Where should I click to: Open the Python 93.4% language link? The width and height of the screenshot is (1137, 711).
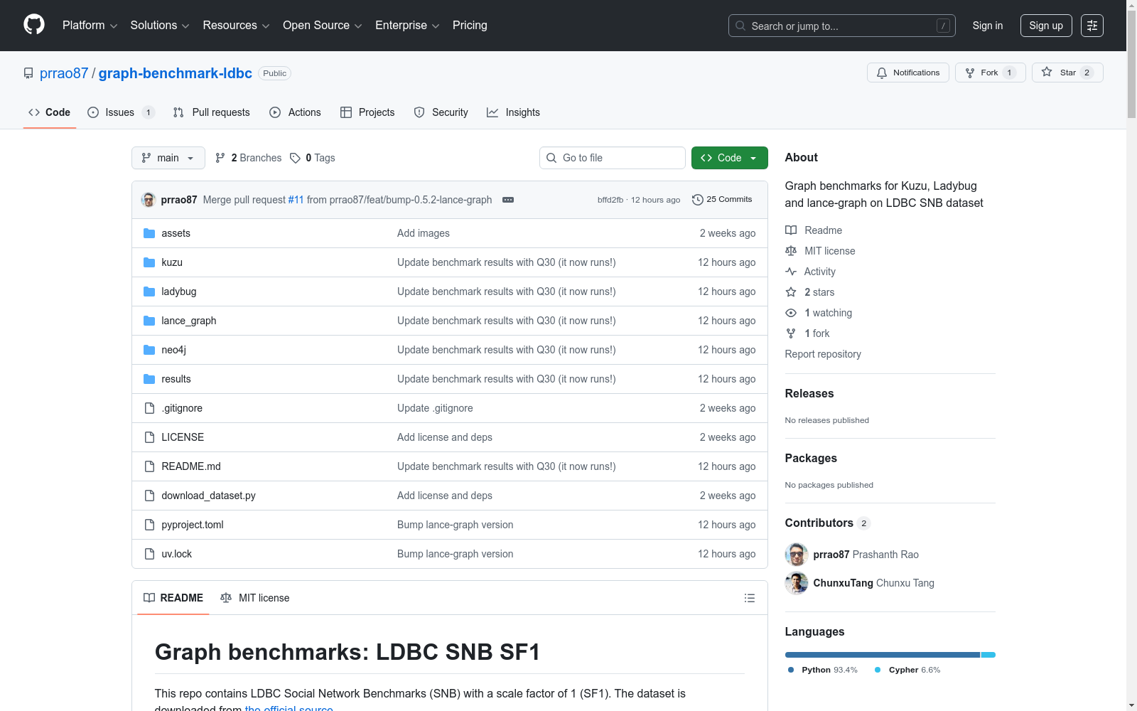pyautogui.click(x=823, y=670)
